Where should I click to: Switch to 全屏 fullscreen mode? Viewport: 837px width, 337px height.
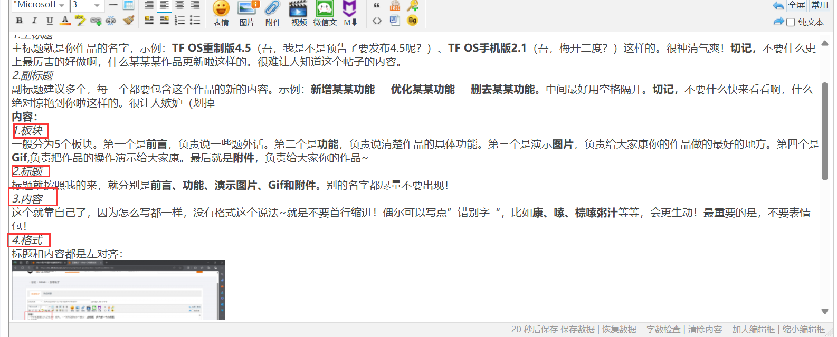click(x=796, y=5)
